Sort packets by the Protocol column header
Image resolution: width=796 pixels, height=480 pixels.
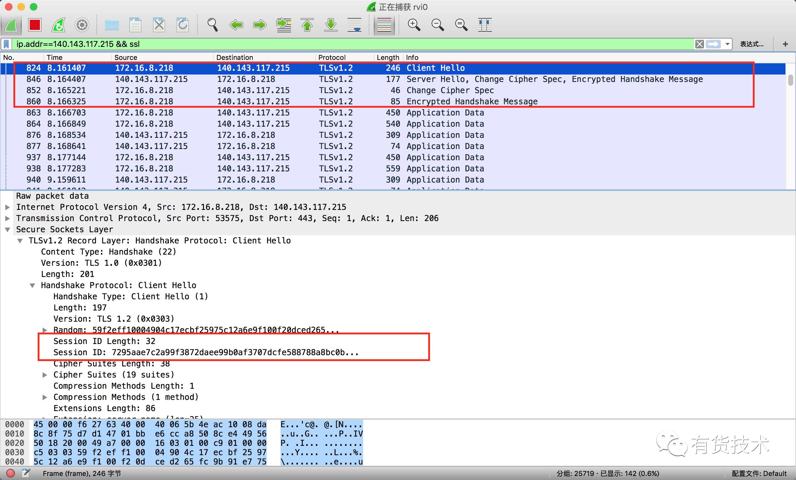coord(332,57)
